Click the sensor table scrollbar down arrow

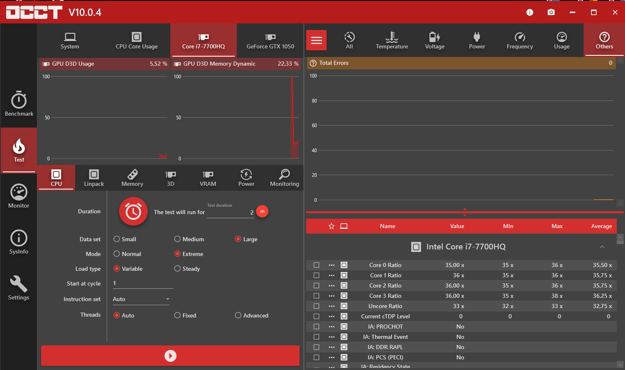pyautogui.click(x=620, y=365)
